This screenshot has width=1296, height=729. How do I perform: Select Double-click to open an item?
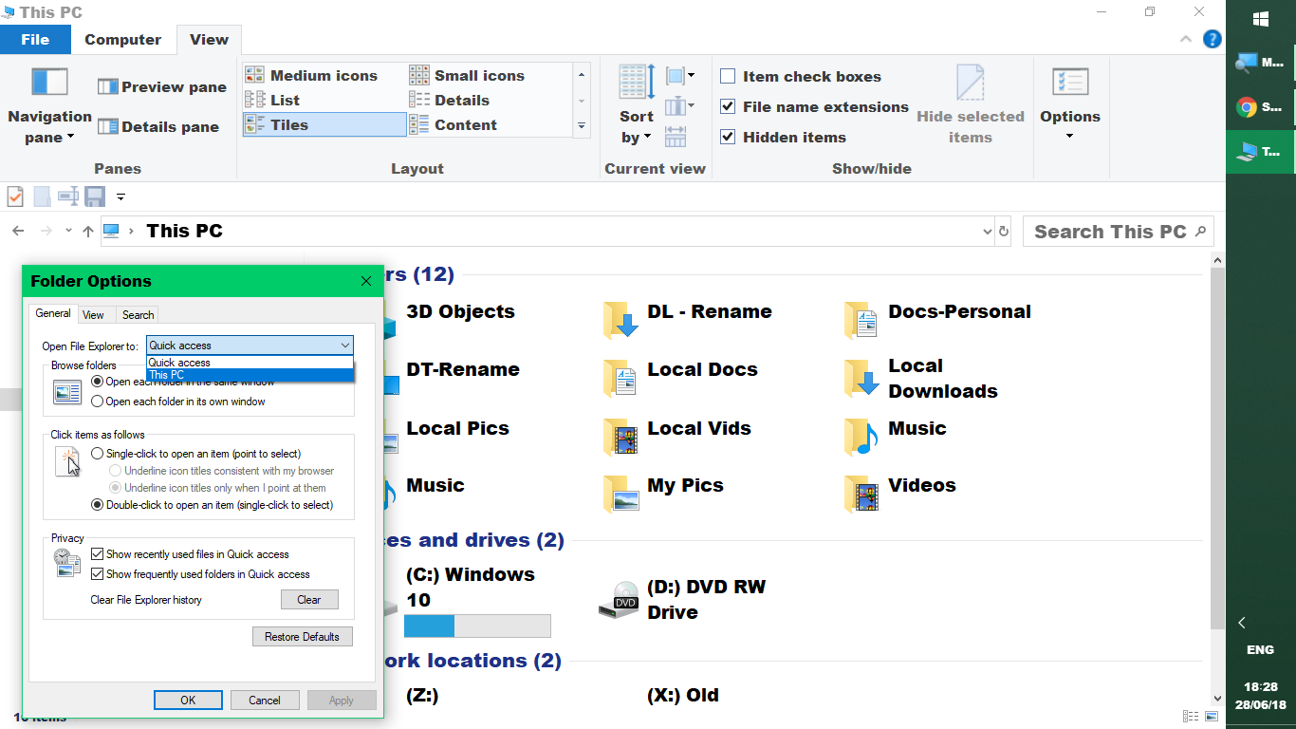coord(97,505)
